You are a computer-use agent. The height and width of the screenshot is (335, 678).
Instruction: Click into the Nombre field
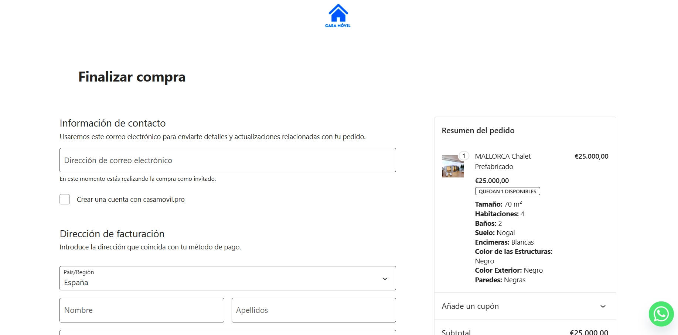[x=142, y=310]
